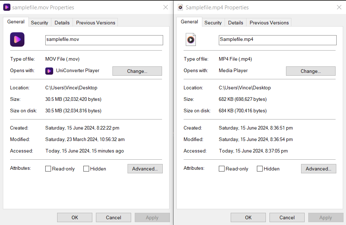Open Previous Versions for Samplefile.mp4

click(268, 23)
